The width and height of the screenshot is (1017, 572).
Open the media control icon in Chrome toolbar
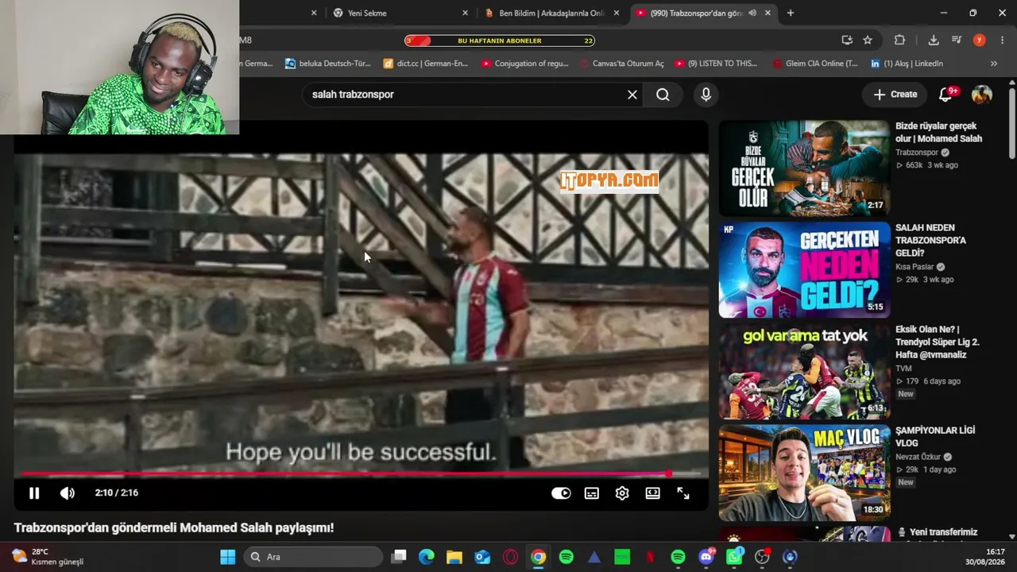coord(957,41)
